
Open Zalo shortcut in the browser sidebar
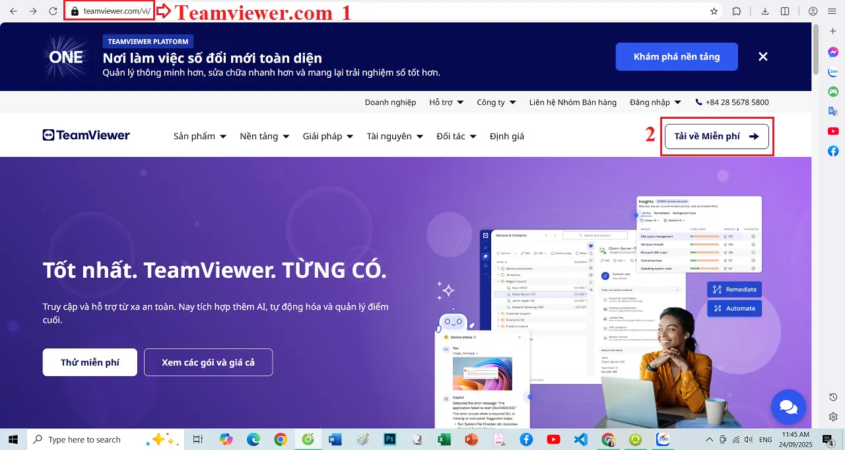coord(833,71)
